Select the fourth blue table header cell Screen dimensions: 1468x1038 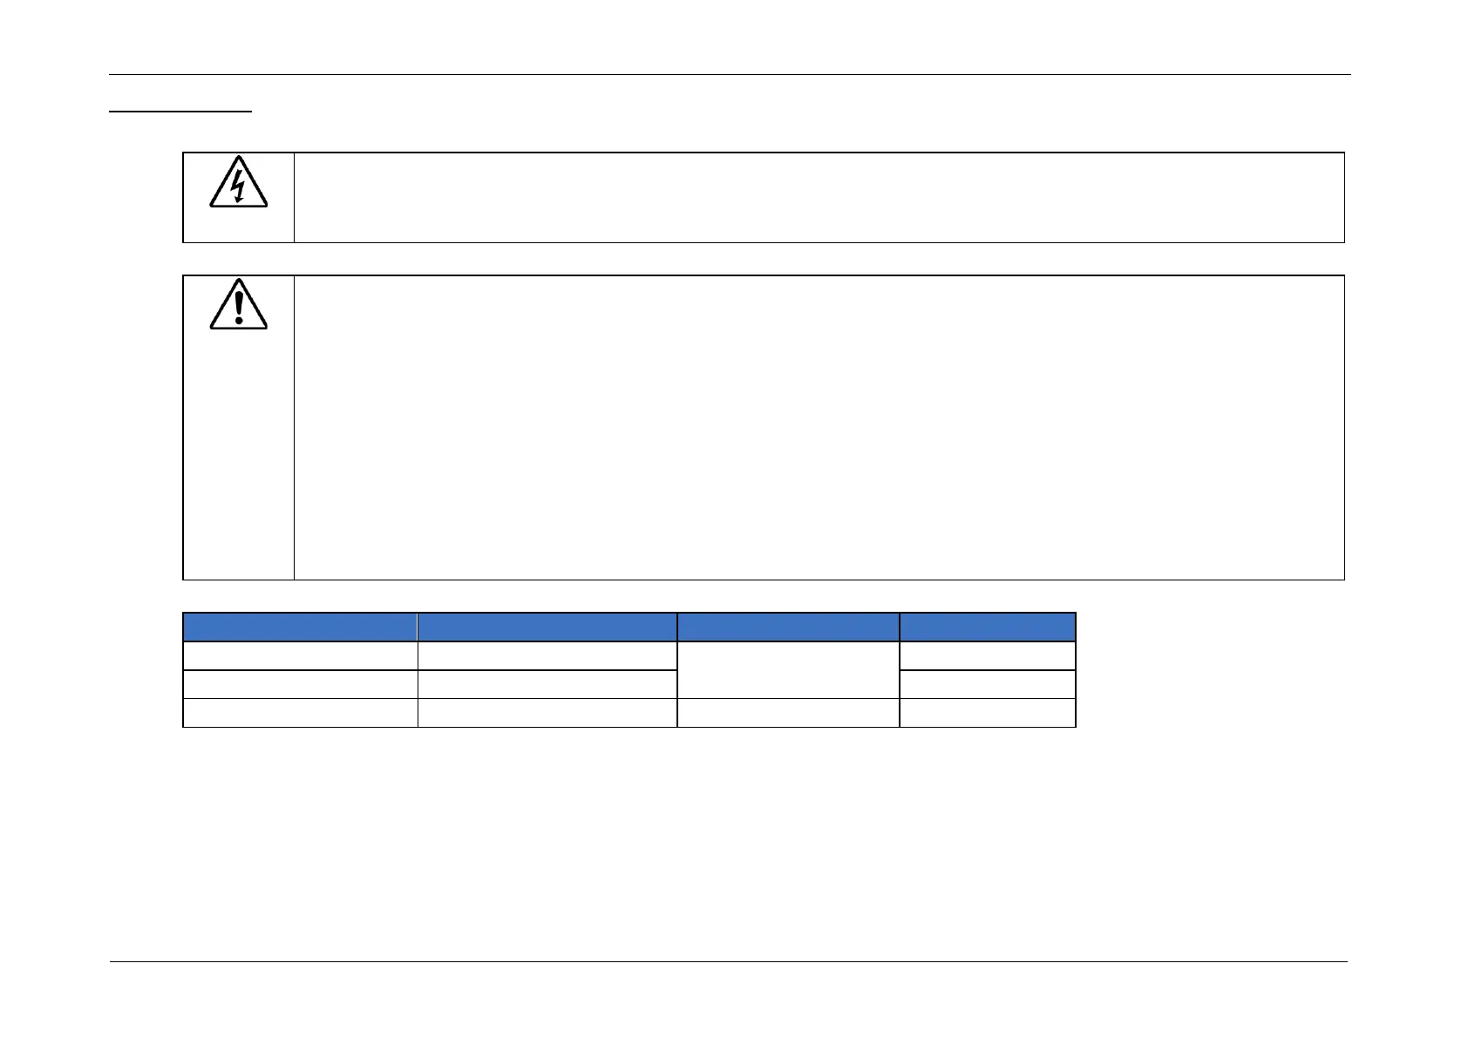(988, 628)
